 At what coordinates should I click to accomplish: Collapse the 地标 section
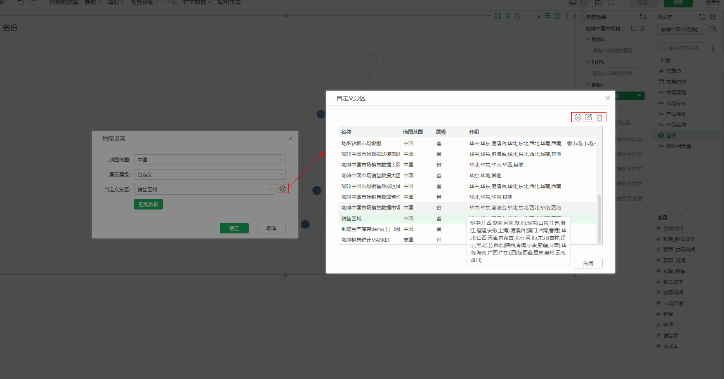(x=588, y=85)
